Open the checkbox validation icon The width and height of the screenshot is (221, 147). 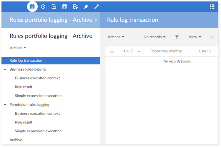(x=54, y=6)
